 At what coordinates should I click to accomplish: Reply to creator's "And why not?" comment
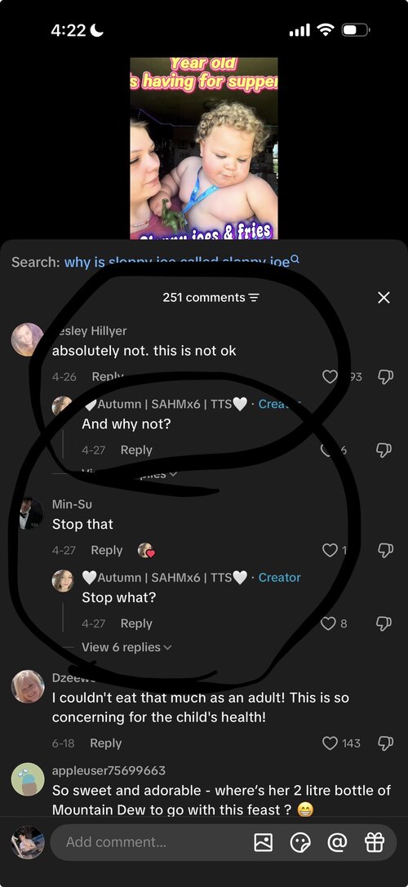[x=136, y=450]
